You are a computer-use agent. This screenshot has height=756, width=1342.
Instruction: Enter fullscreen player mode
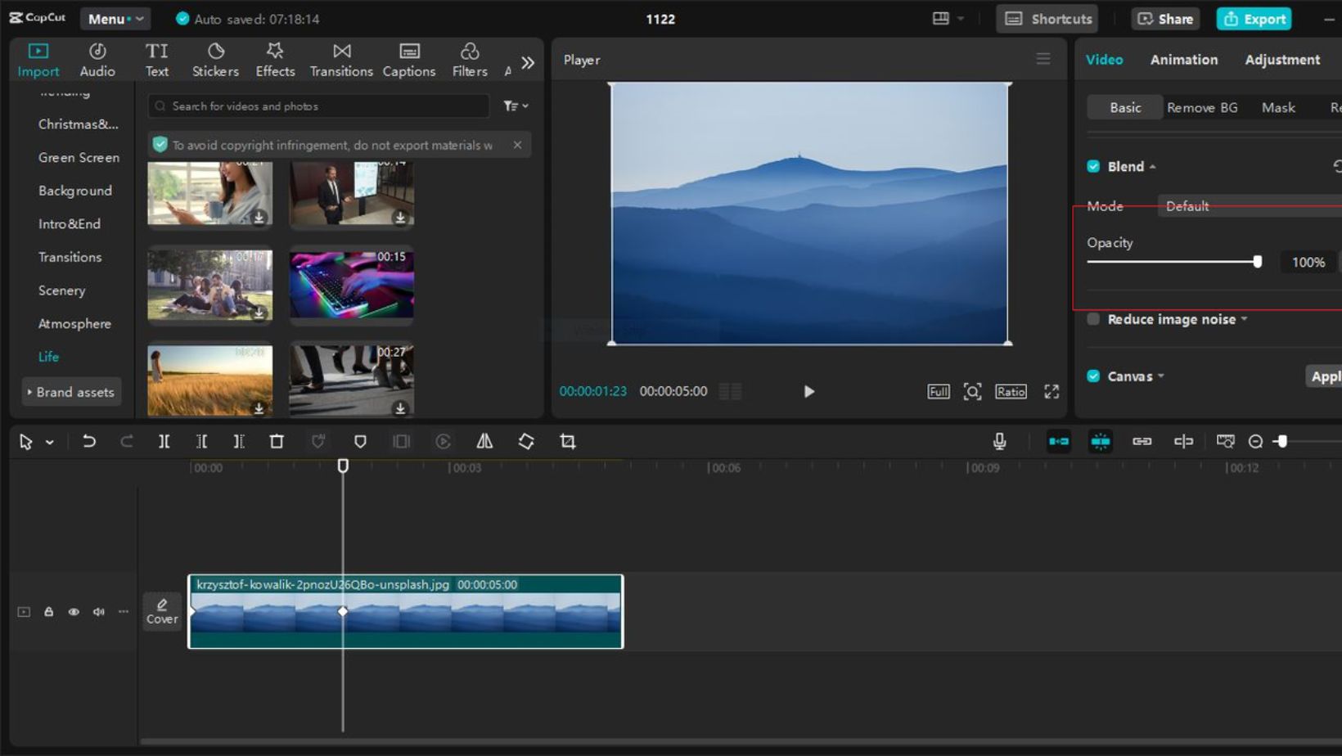[1052, 391]
